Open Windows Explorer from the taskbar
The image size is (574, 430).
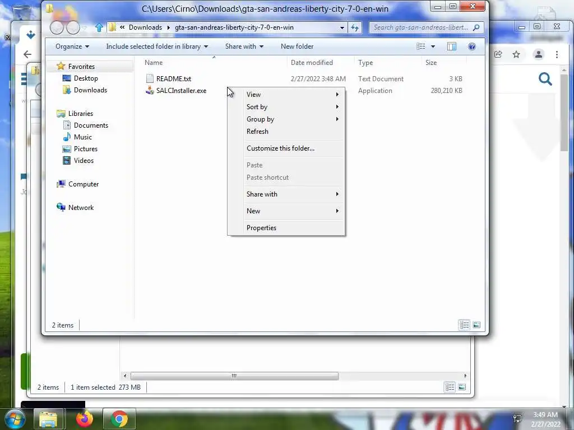[x=49, y=419]
